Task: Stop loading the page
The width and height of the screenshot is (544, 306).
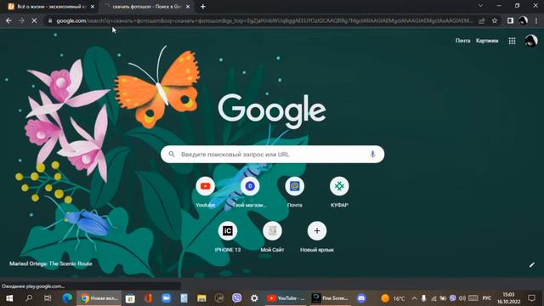Action: 34,20
